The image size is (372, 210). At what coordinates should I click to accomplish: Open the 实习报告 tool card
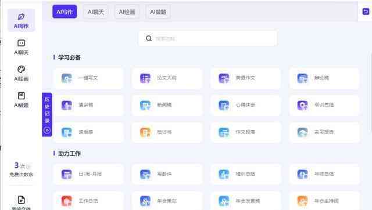(x=324, y=132)
